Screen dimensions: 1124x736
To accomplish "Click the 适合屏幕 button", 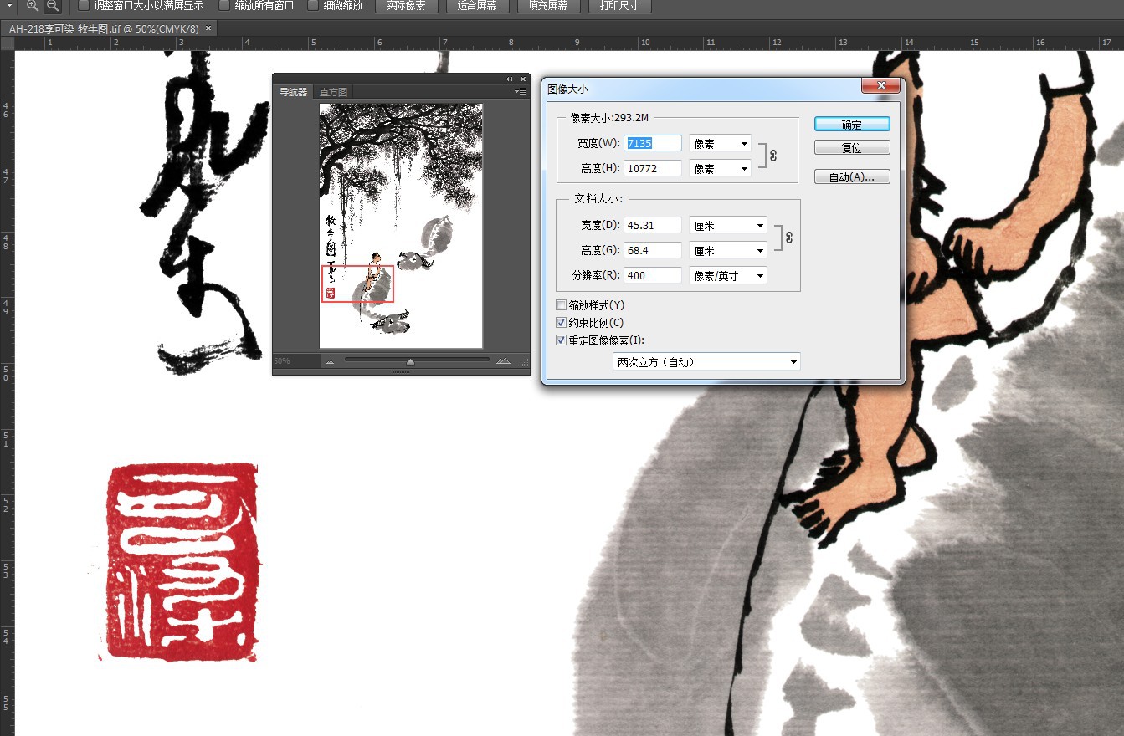I will pos(477,6).
